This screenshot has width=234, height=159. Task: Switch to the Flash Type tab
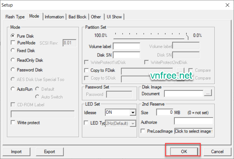click(15, 17)
